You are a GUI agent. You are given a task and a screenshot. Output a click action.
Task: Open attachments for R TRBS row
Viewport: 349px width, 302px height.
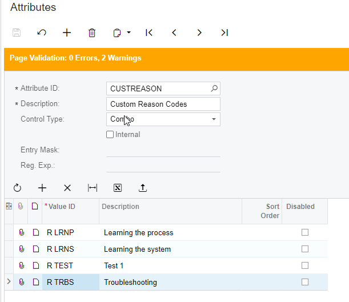click(21, 282)
